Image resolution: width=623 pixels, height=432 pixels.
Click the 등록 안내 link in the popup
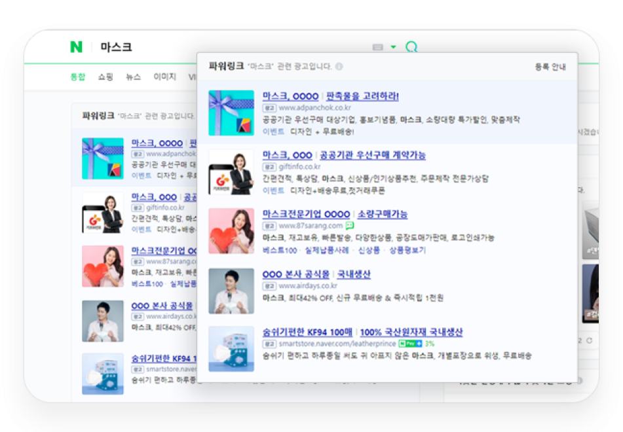(550, 67)
